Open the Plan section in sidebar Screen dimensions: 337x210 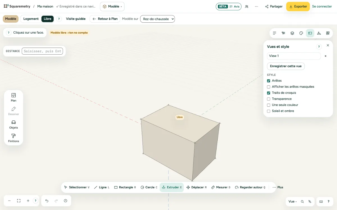pos(13,97)
